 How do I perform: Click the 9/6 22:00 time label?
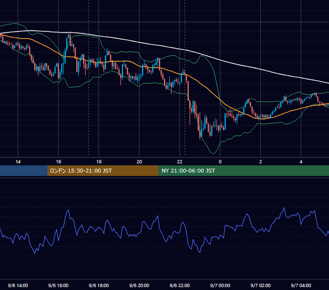click(180, 286)
